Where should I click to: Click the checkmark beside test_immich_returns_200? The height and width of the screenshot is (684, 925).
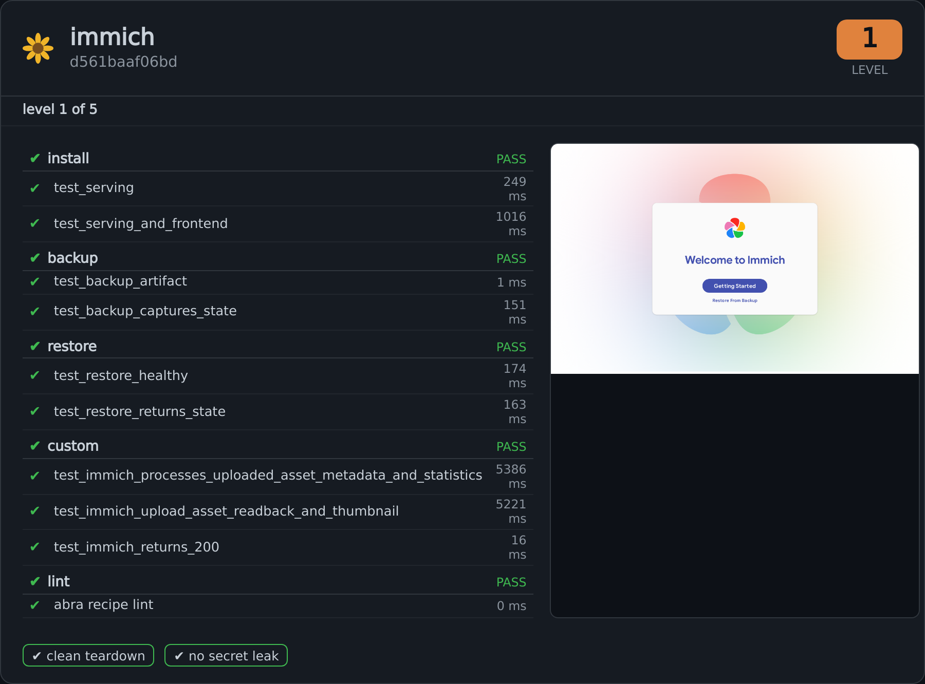tap(35, 547)
